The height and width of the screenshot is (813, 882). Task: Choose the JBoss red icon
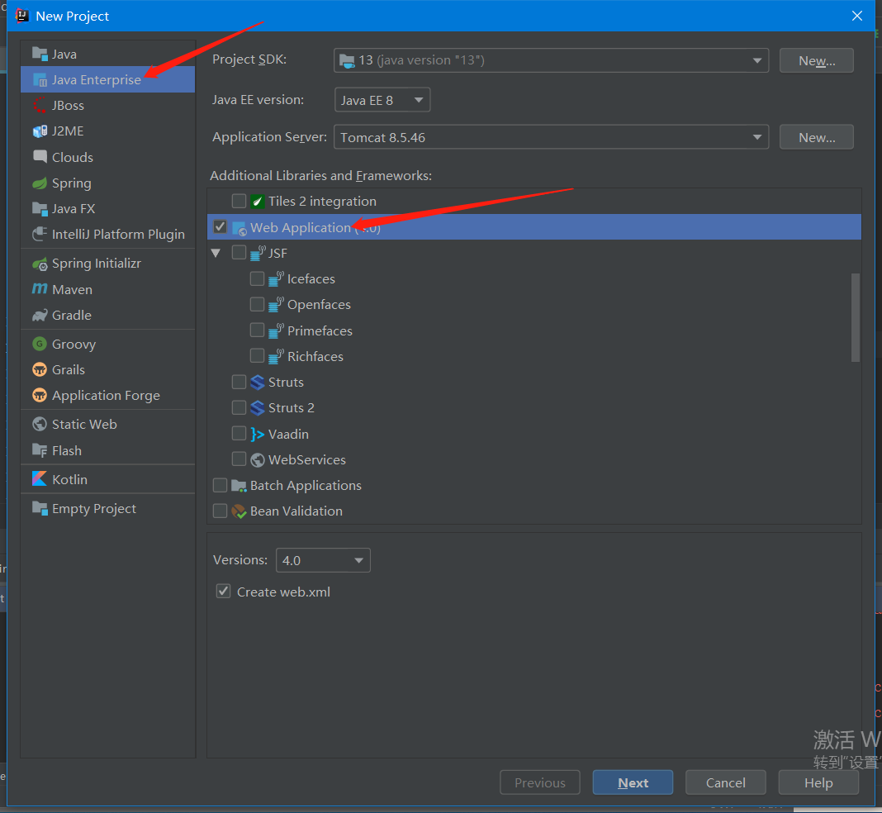pyautogui.click(x=40, y=105)
